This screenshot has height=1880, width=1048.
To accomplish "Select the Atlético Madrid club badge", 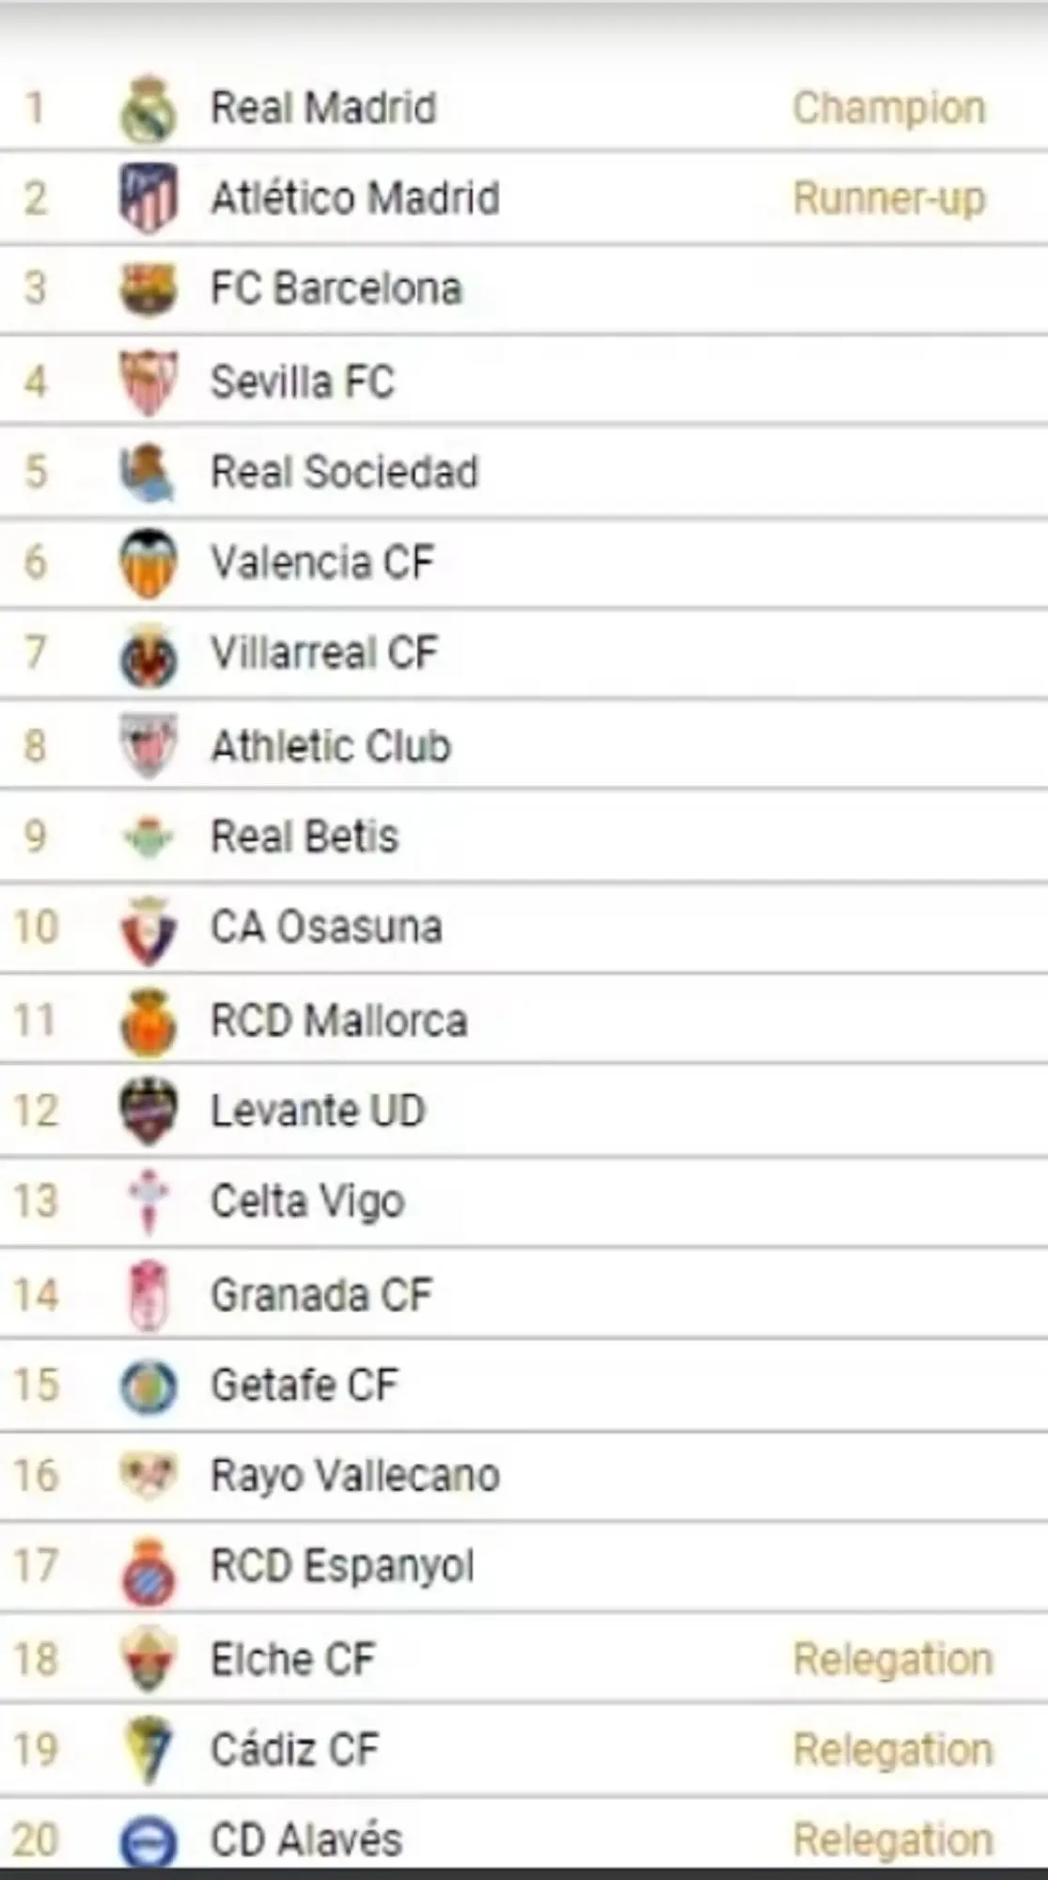I will click(x=149, y=198).
